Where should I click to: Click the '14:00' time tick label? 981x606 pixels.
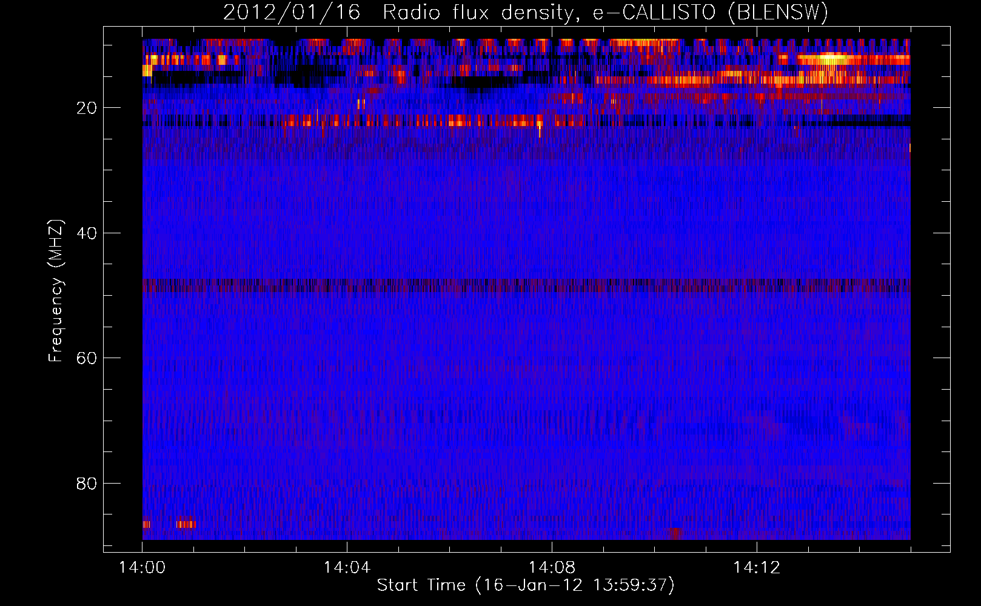coord(142,568)
